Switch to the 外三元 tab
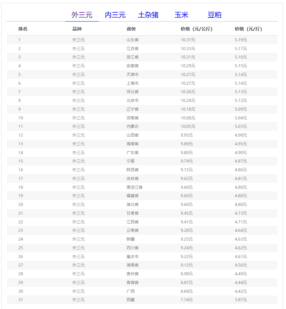Screen dimensions: 286x309 [x=82, y=15]
